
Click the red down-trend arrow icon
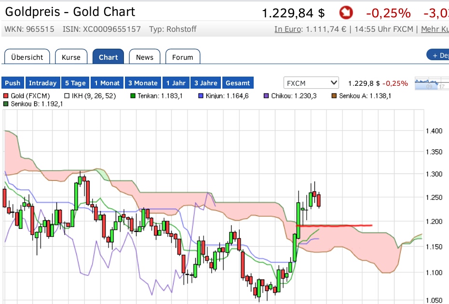[x=346, y=13]
